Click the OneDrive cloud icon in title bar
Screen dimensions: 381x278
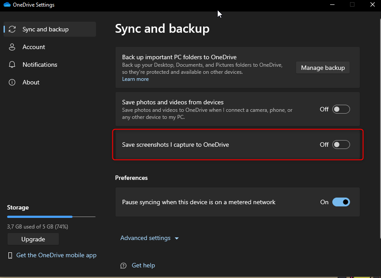[7, 5]
